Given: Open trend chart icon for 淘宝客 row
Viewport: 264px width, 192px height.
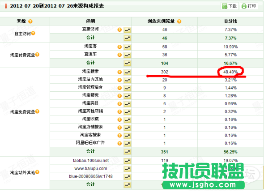Looking at the screenshot, I should [127, 47].
